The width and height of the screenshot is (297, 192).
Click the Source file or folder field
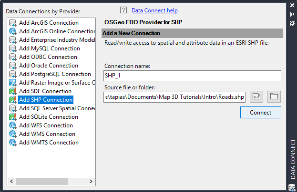[175, 97]
